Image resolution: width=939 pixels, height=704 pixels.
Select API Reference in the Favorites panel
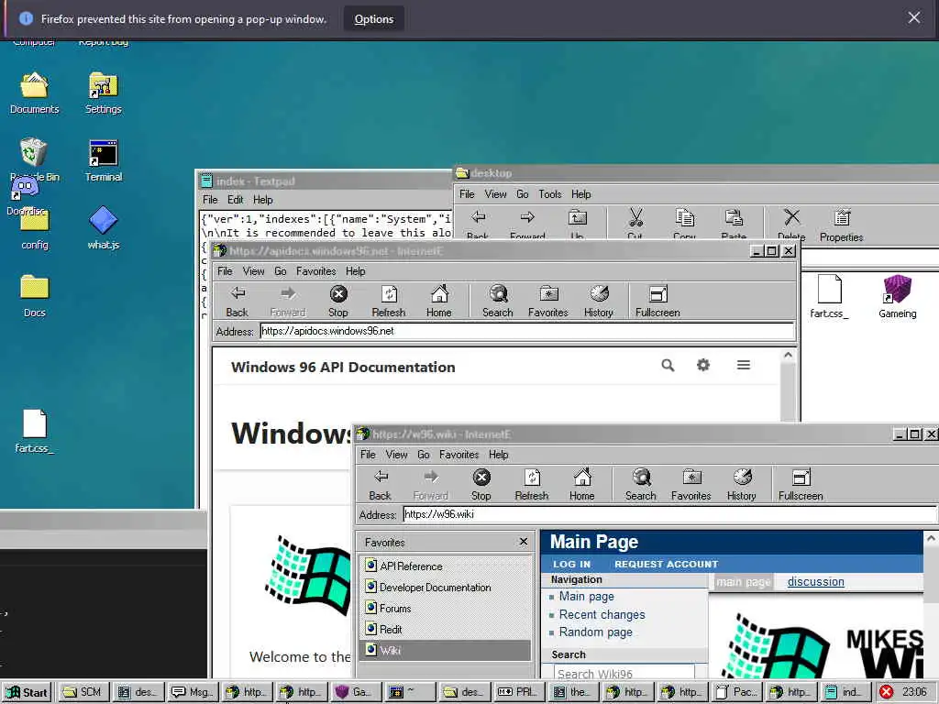tap(446, 566)
